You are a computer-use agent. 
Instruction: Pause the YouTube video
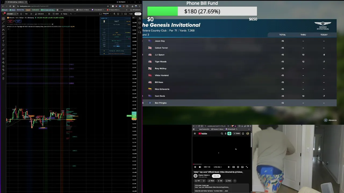tap(195, 167)
